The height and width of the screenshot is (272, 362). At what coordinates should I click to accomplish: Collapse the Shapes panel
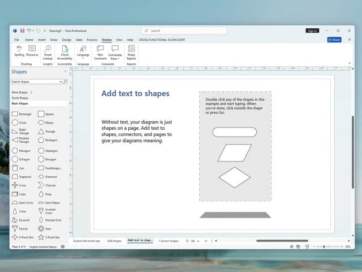coord(65,72)
